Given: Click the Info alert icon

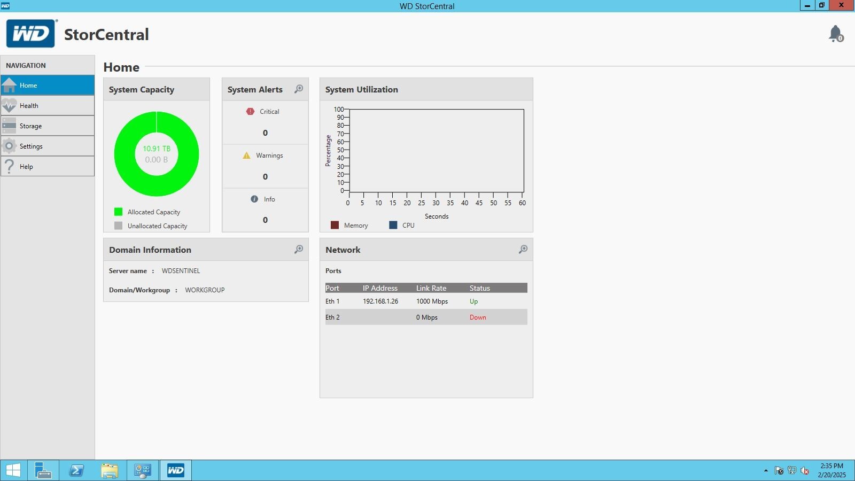Looking at the screenshot, I should [x=254, y=199].
